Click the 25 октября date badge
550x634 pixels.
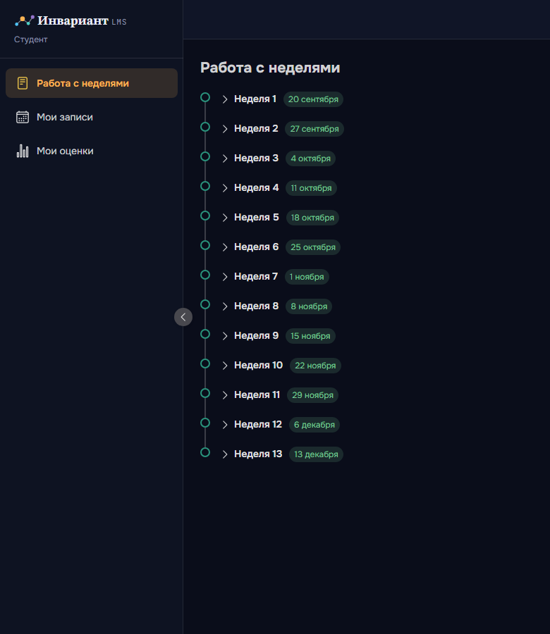[x=313, y=247]
